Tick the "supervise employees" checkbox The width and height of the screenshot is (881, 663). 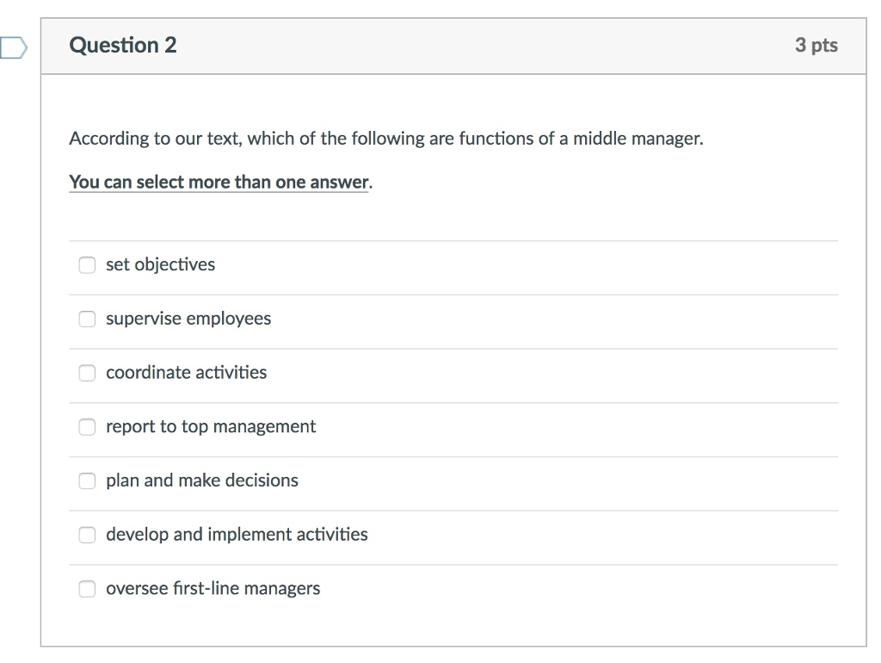click(87, 319)
